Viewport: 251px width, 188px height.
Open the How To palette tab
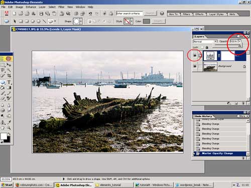(x=173, y=14)
